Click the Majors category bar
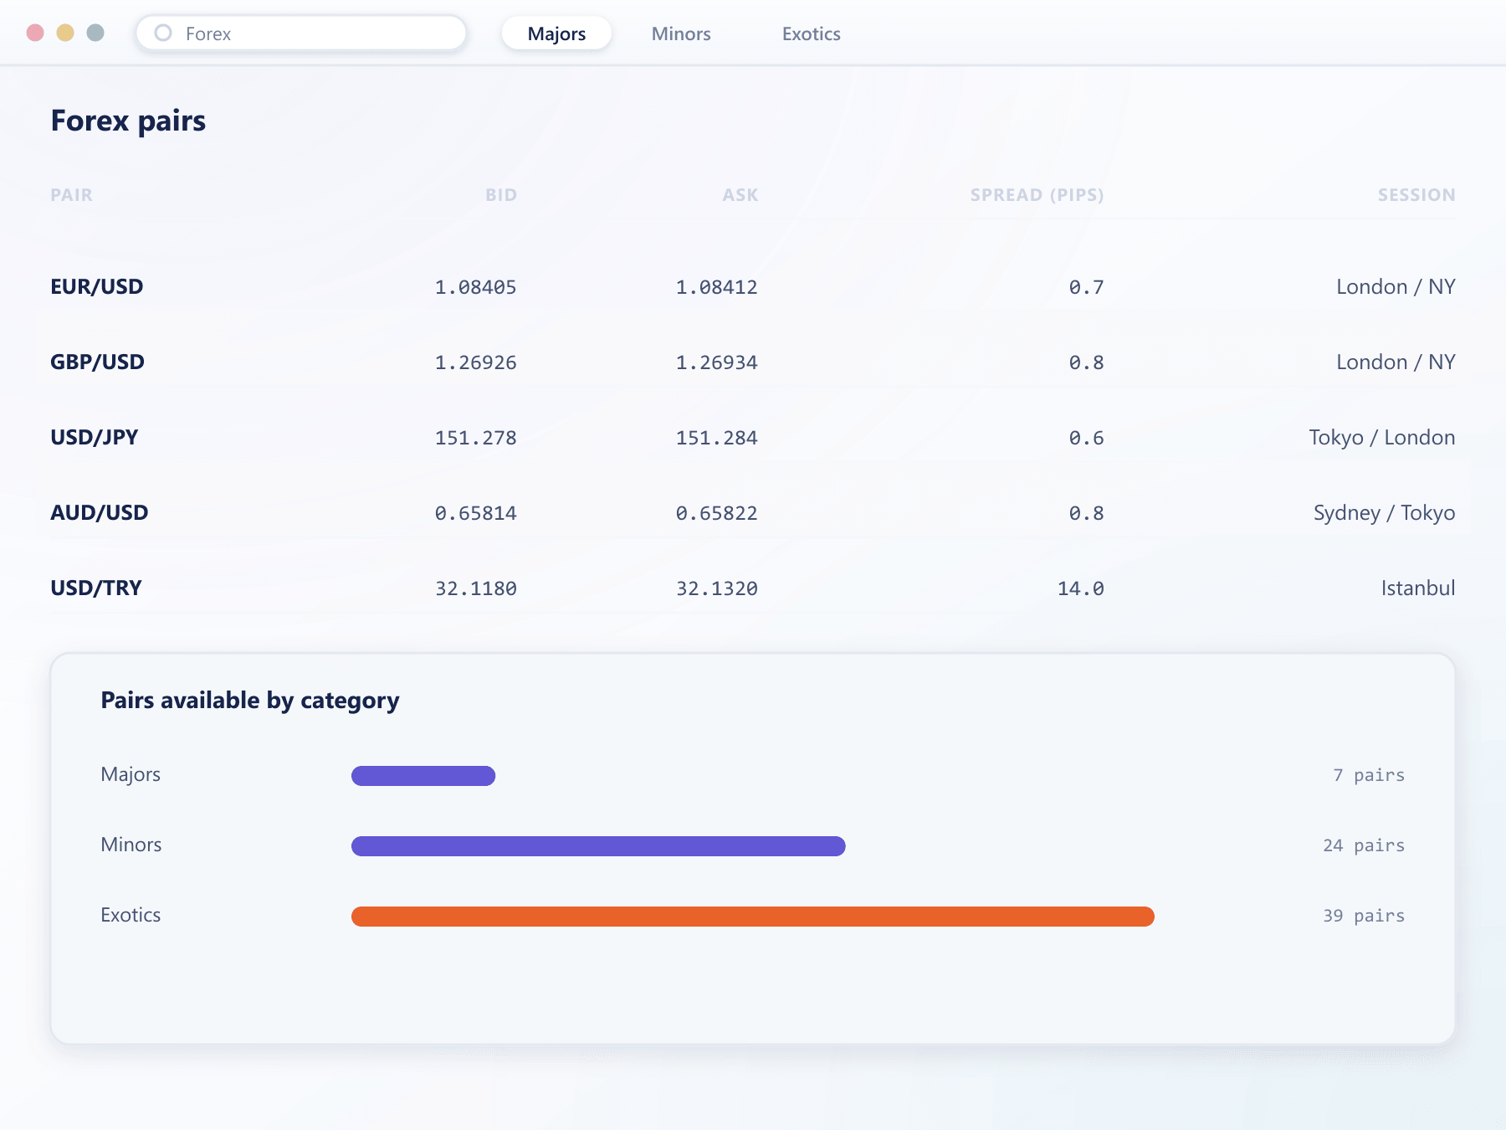The width and height of the screenshot is (1506, 1130). pos(423,776)
